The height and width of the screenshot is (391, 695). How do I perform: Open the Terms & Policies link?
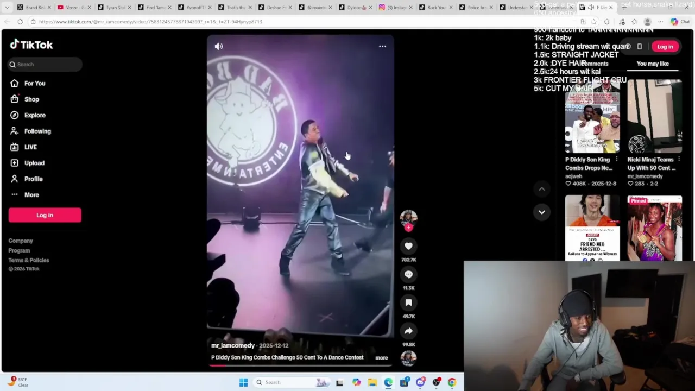click(x=29, y=260)
